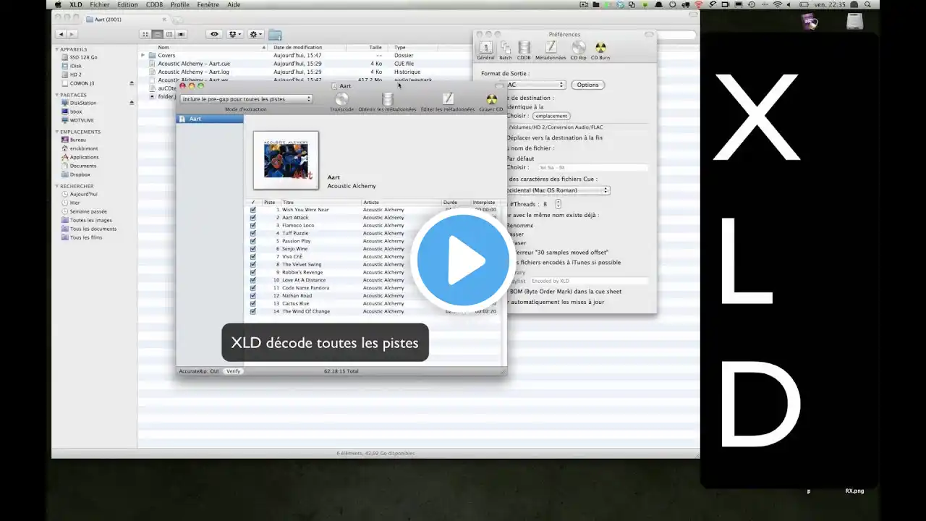
Task: Open the Apple menu
Action: (59, 4)
